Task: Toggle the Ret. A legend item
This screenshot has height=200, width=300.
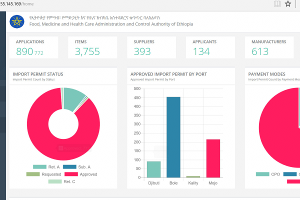Action: click(48, 166)
